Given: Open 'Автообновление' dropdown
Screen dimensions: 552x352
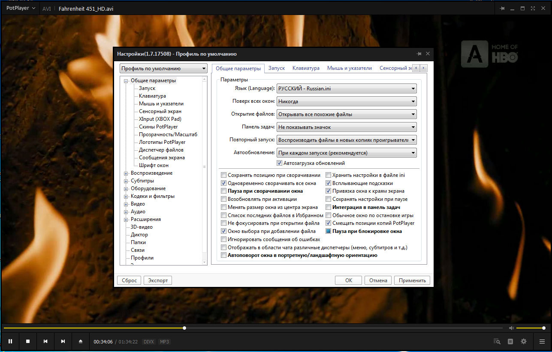Looking at the screenshot, I should point(347,153).
